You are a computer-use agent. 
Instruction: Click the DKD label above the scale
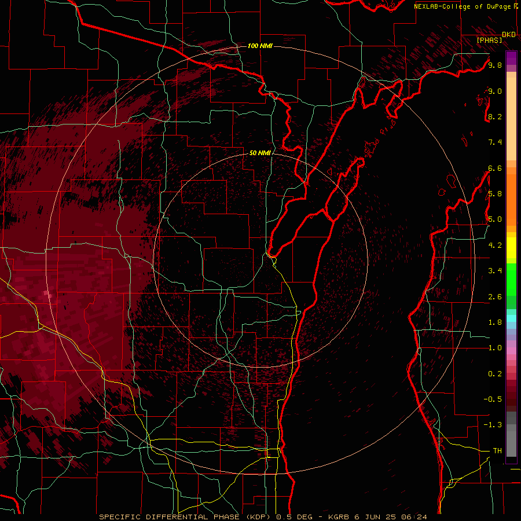tap(509, 34)
